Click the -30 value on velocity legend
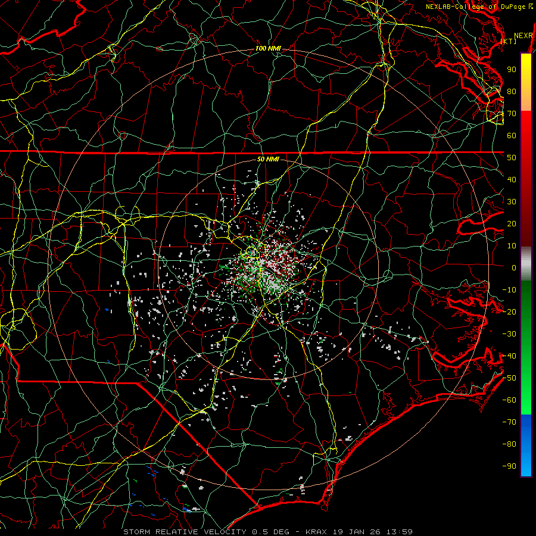The height and width of the screenshot is (536, 536). tap(509, 334)
